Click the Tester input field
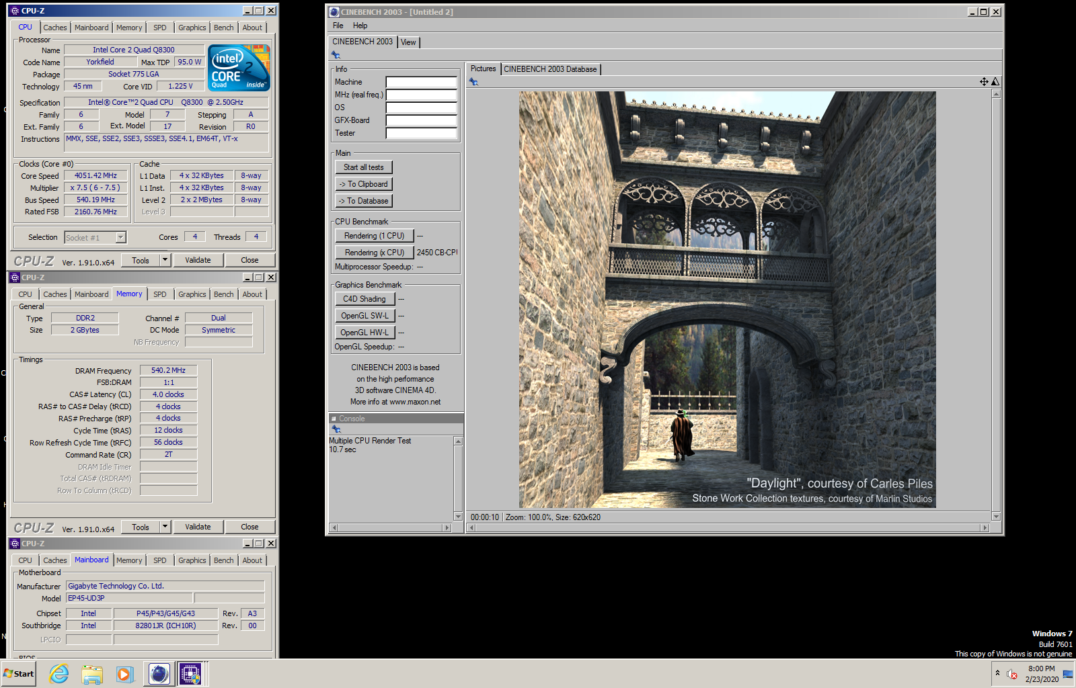 [x=422, y=133]
